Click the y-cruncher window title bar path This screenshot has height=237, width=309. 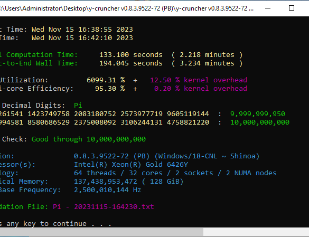pos(127,8)
